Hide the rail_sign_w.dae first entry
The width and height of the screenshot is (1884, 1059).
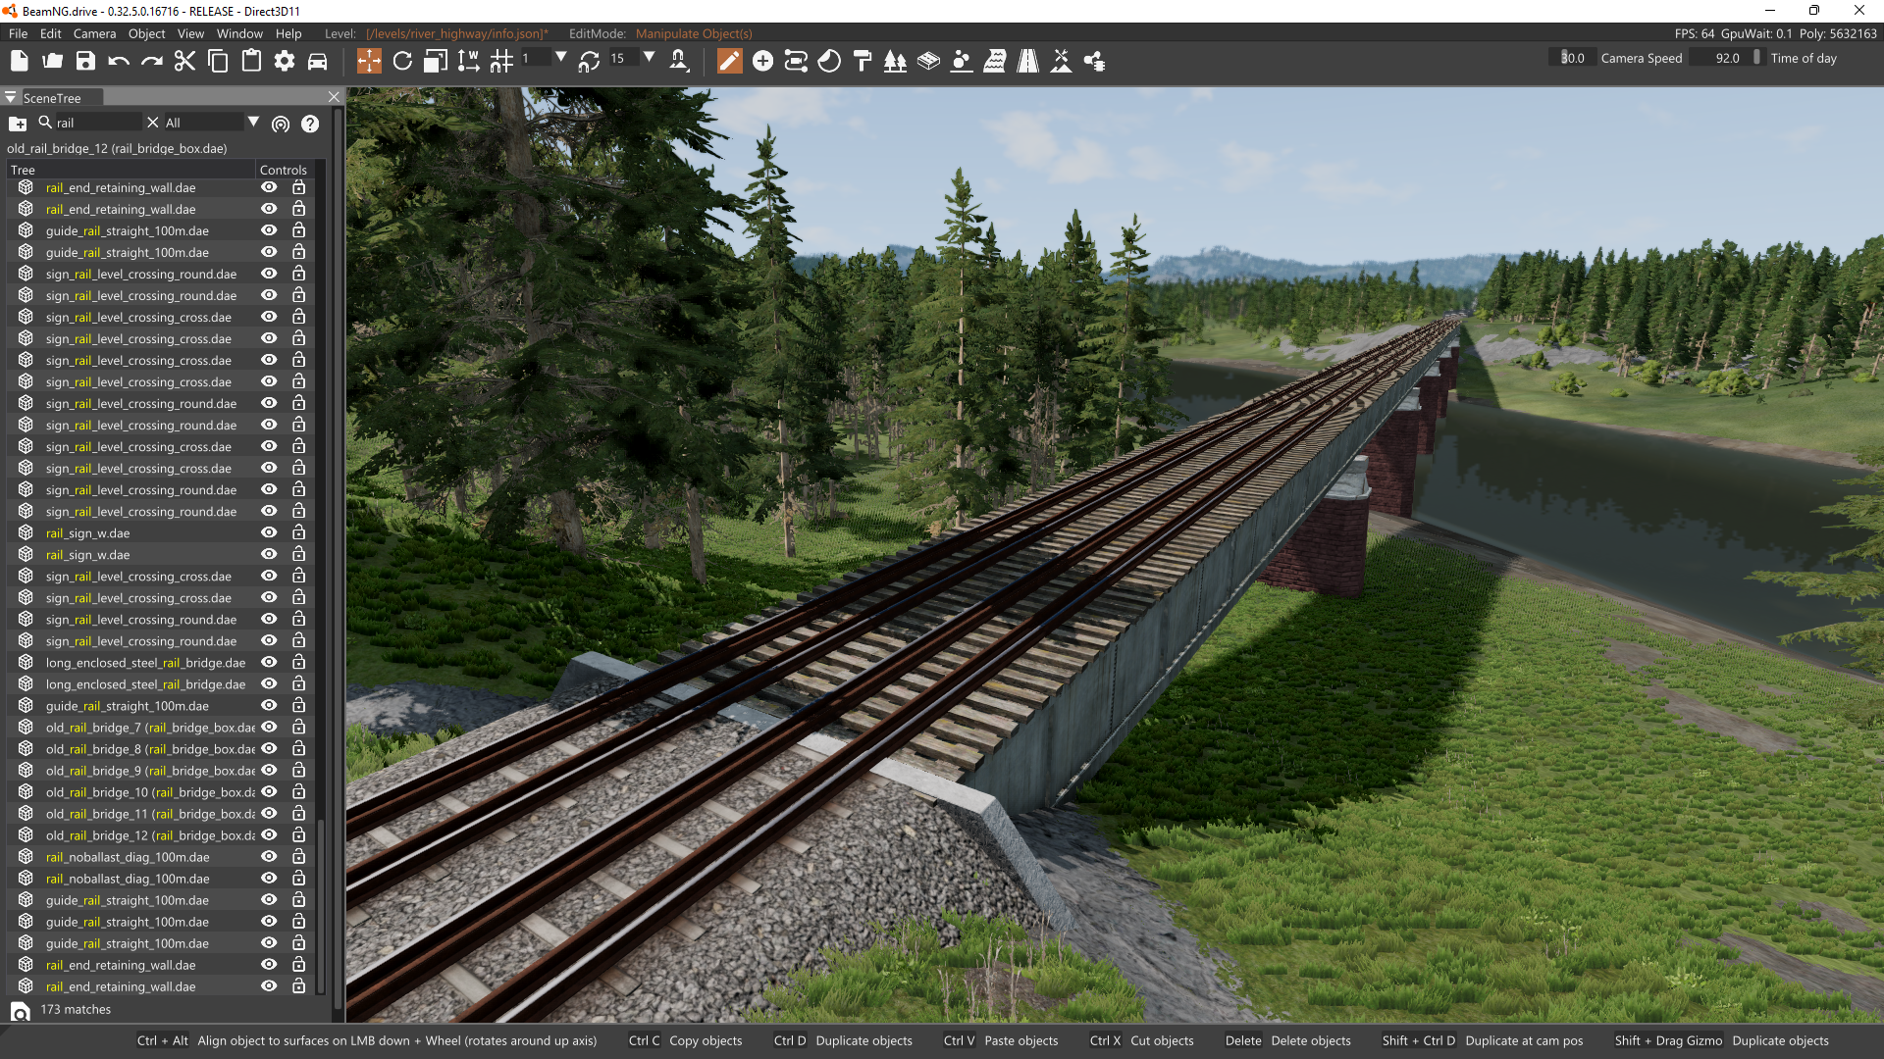269,532
